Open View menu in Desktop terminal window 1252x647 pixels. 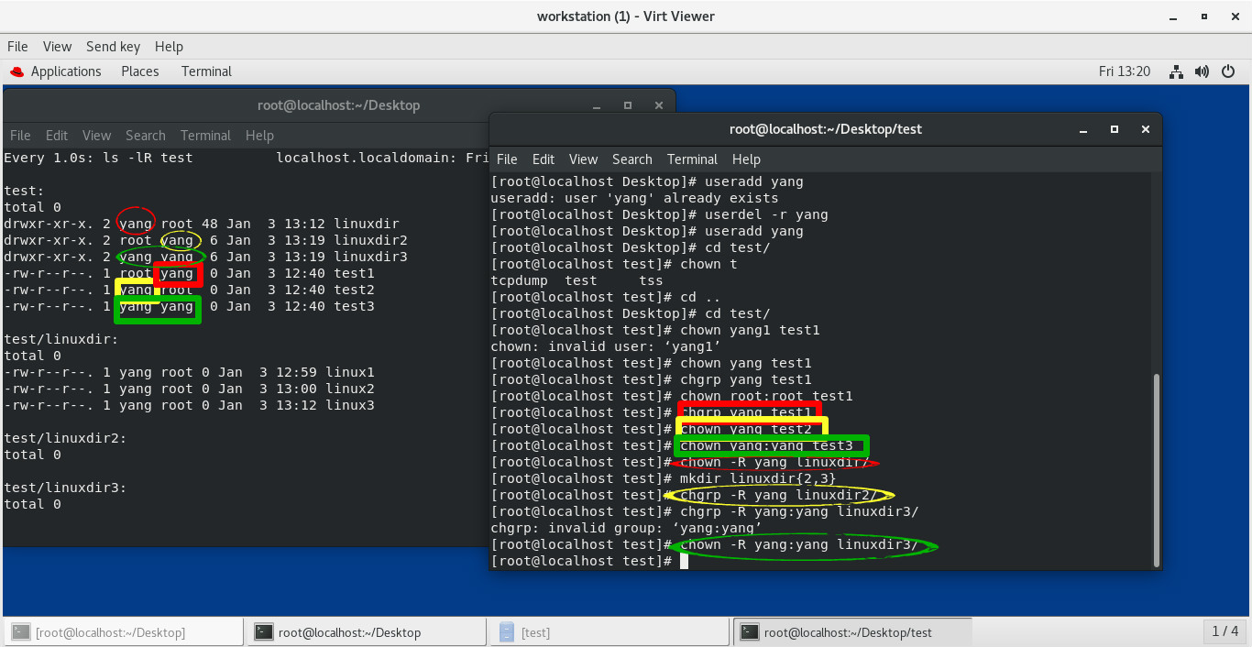pyautogui.click(x=96, y=135)
